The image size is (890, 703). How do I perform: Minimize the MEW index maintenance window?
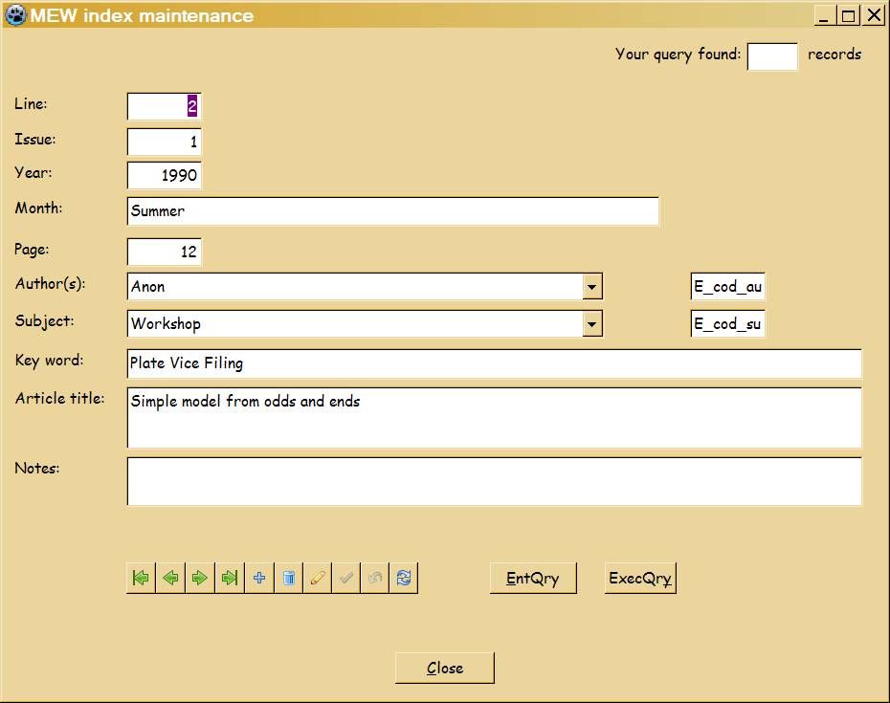(824, 15)
